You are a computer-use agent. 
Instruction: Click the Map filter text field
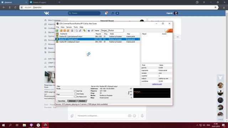(x=65, y=96)
